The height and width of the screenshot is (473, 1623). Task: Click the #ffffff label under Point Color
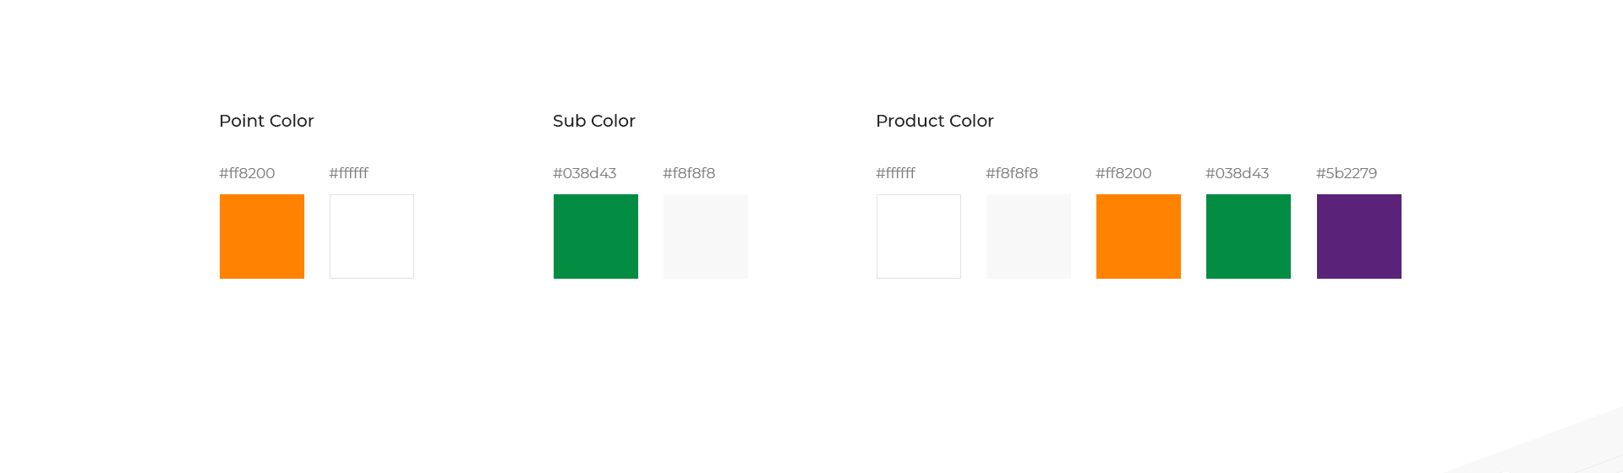tap(348, 173)
